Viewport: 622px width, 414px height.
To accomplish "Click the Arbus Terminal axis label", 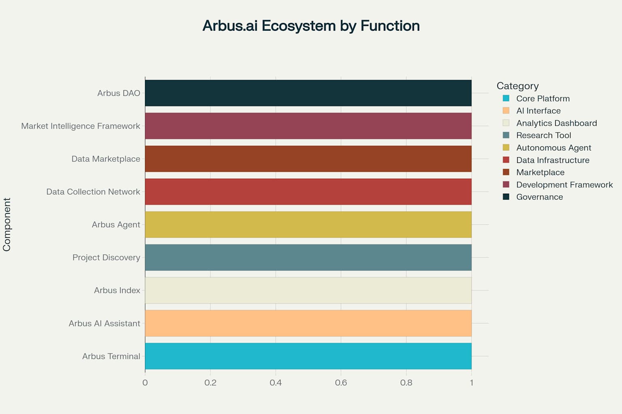I will 111,356.
